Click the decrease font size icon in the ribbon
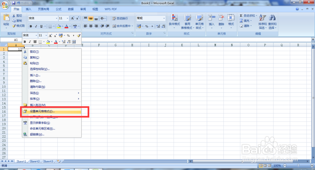This screenshot has width=315, height=170. 77,18
